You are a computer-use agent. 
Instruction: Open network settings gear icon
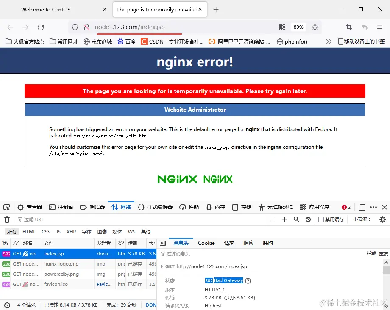tap(383, 219)
